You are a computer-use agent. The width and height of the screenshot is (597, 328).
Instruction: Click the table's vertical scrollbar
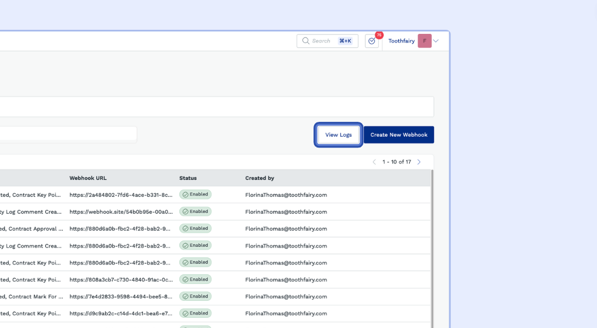click(432, 247)
